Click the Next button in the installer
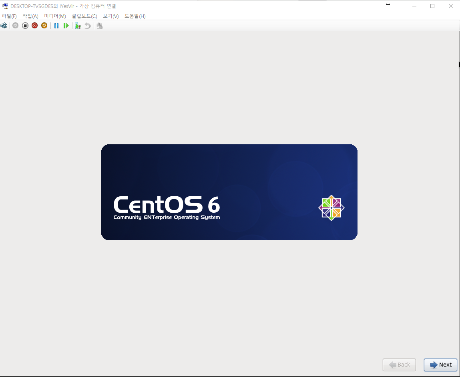Viewport: 460px width, 377px height. click(x=440, y=365)
